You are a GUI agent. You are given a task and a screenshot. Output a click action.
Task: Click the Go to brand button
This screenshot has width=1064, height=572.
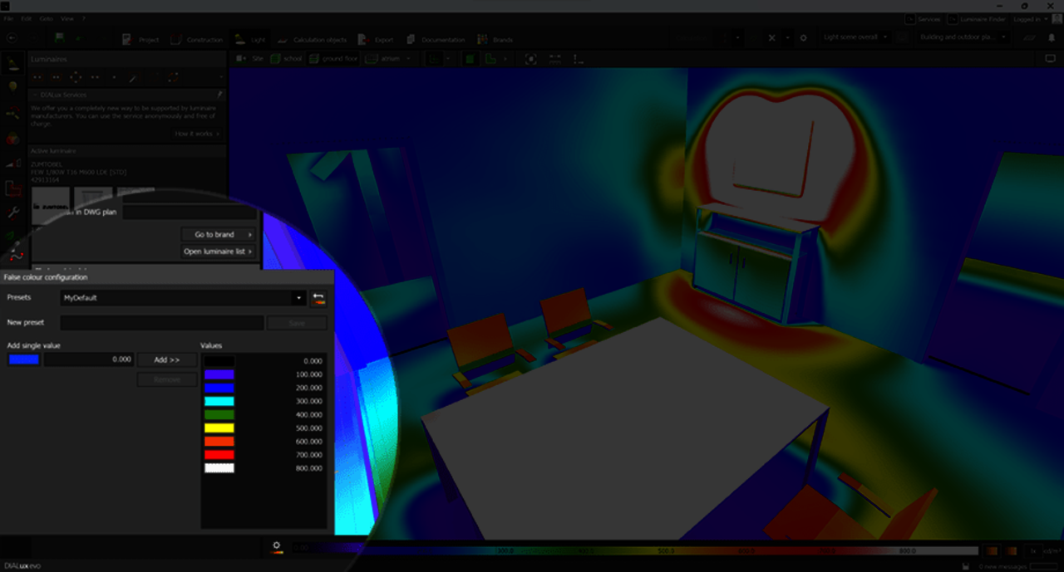[219, 235]
